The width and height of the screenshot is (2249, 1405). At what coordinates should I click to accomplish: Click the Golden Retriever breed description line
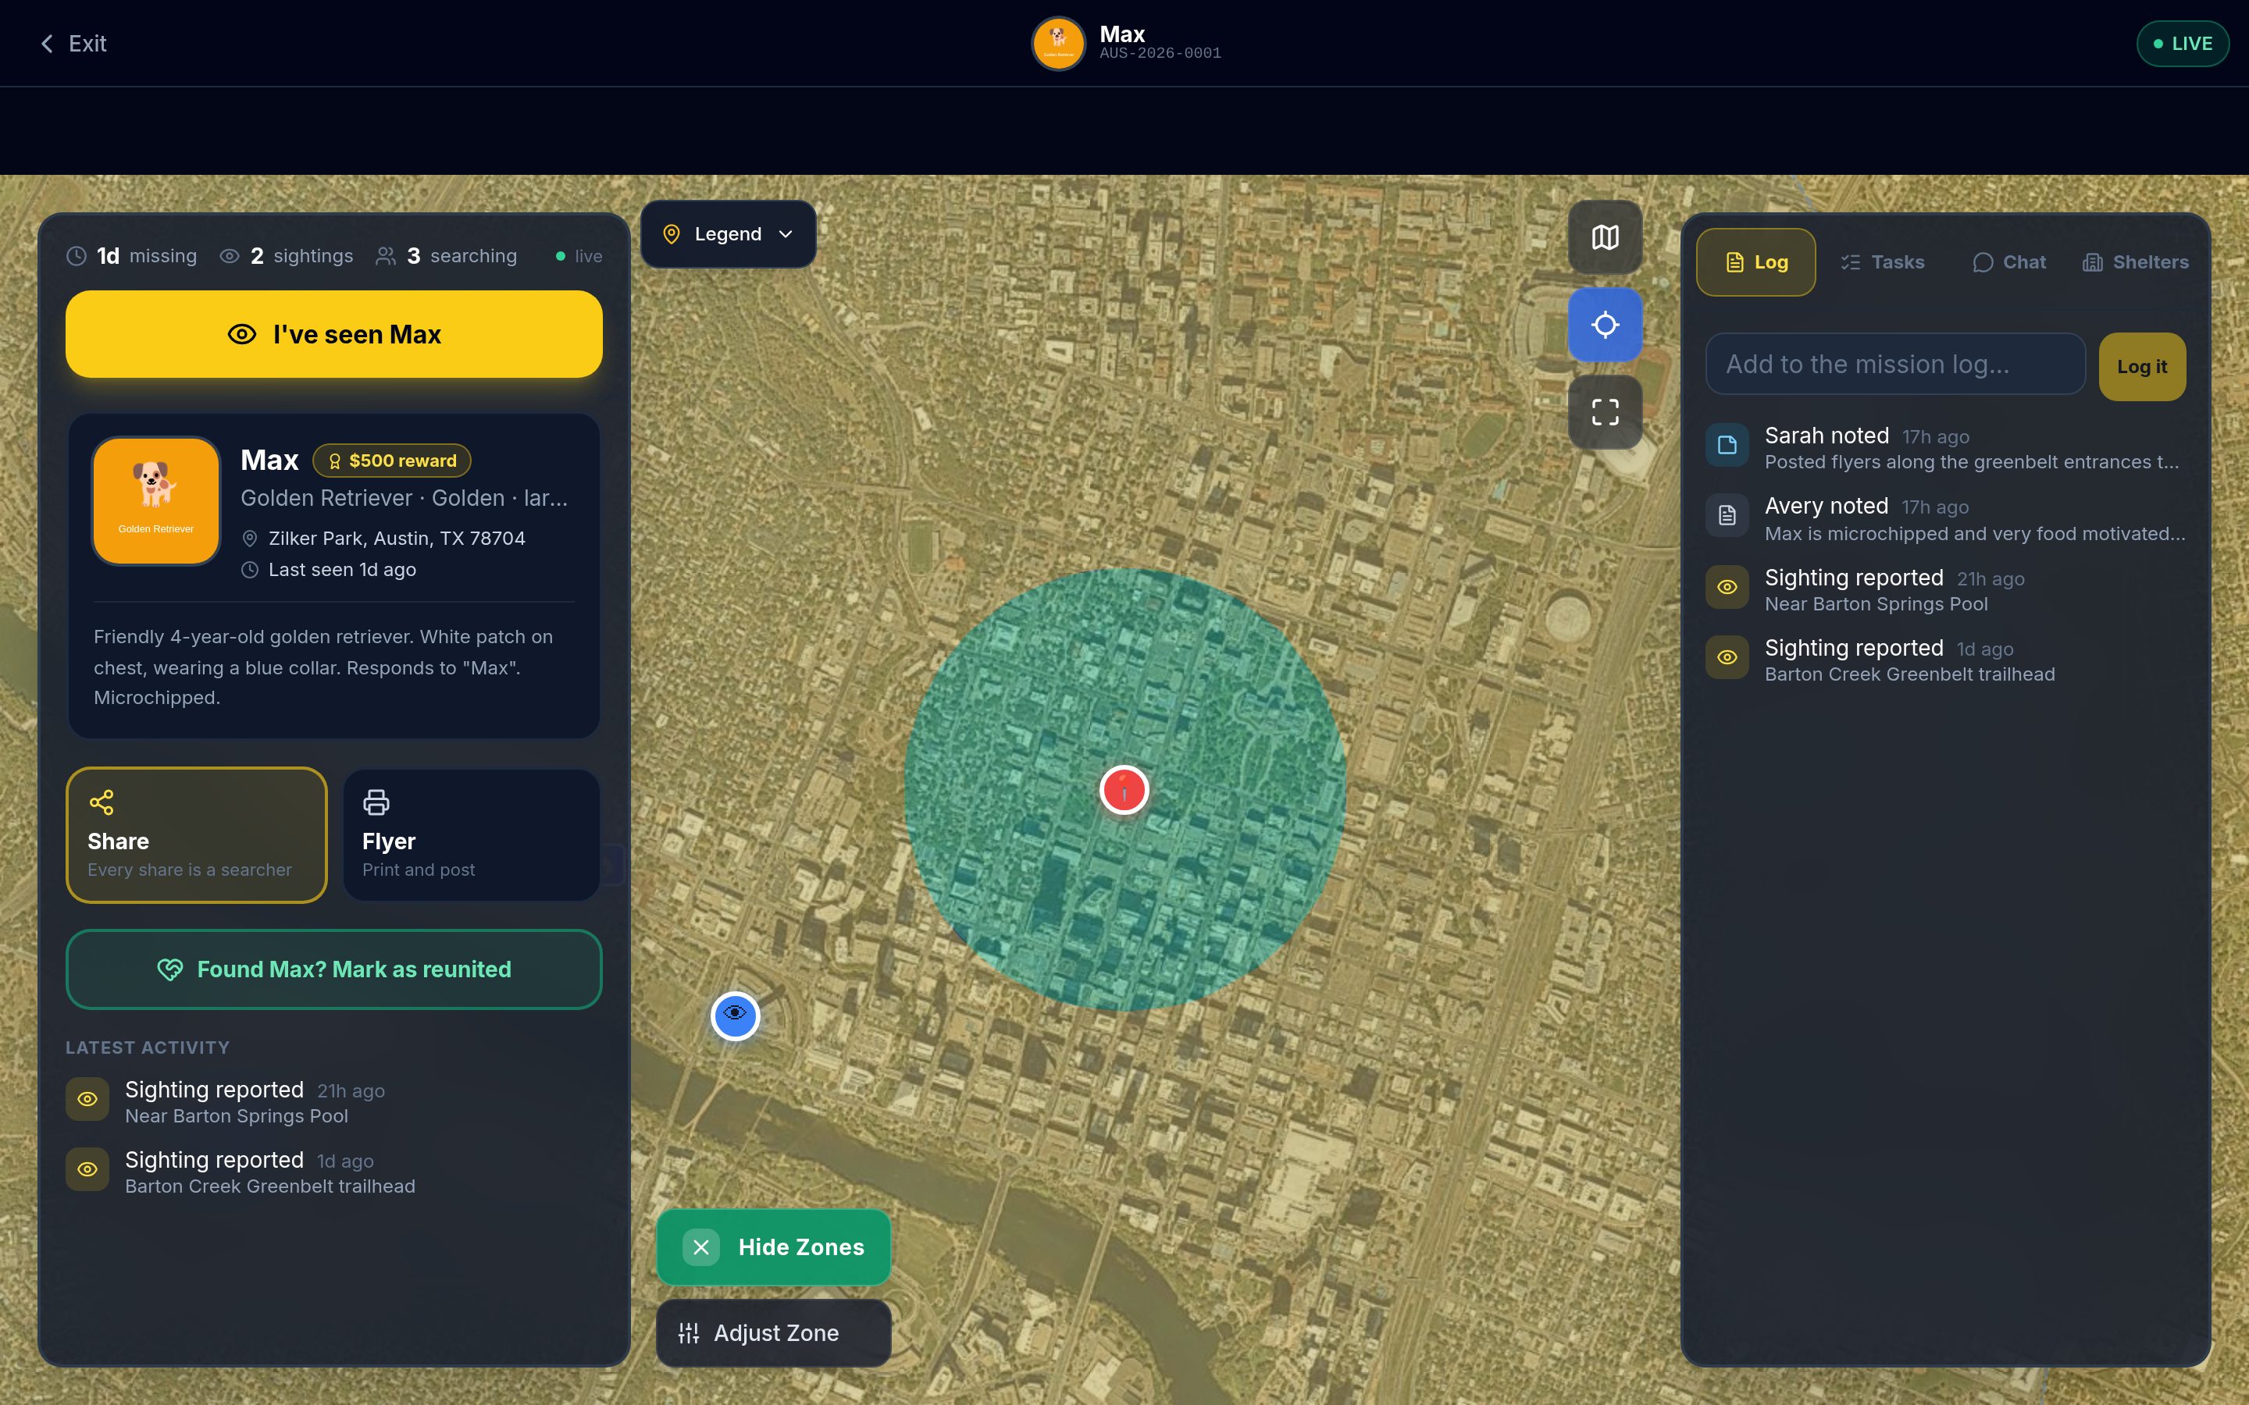(405, 498)
